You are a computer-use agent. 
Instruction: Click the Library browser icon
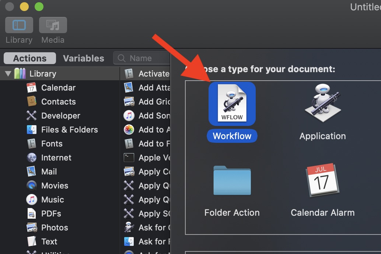point(19,25)
